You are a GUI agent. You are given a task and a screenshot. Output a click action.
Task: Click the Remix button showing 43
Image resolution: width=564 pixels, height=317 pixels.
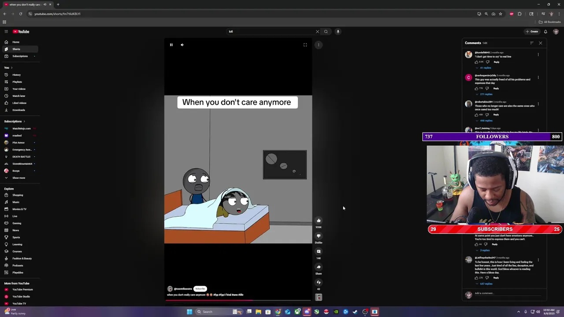pos(319,282)
